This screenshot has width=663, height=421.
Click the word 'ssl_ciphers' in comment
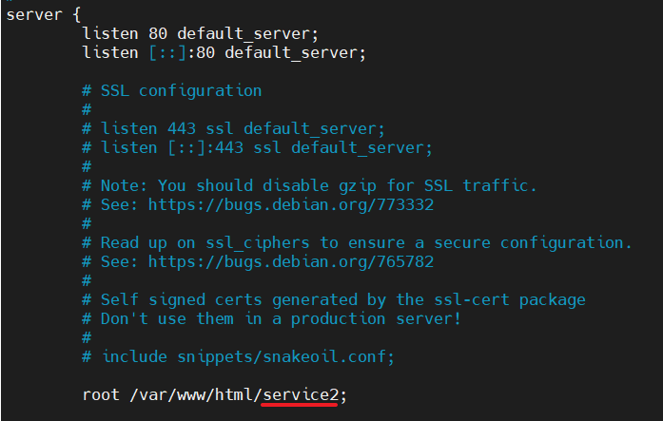[258, 243]
